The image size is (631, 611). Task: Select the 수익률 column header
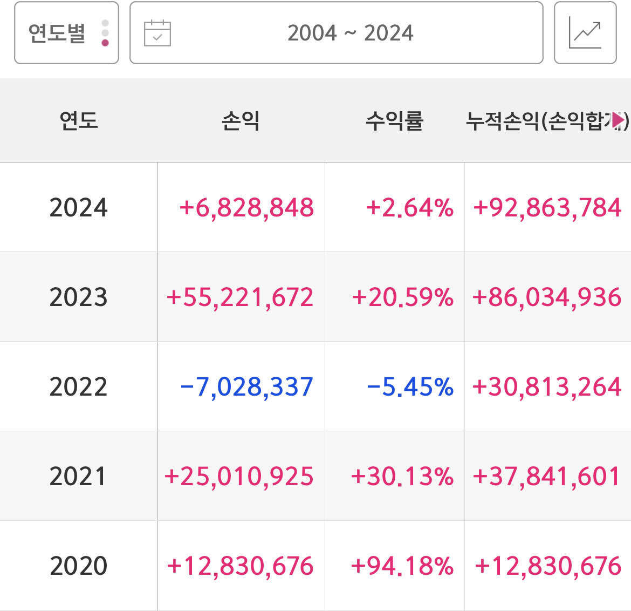pos(394,120)
